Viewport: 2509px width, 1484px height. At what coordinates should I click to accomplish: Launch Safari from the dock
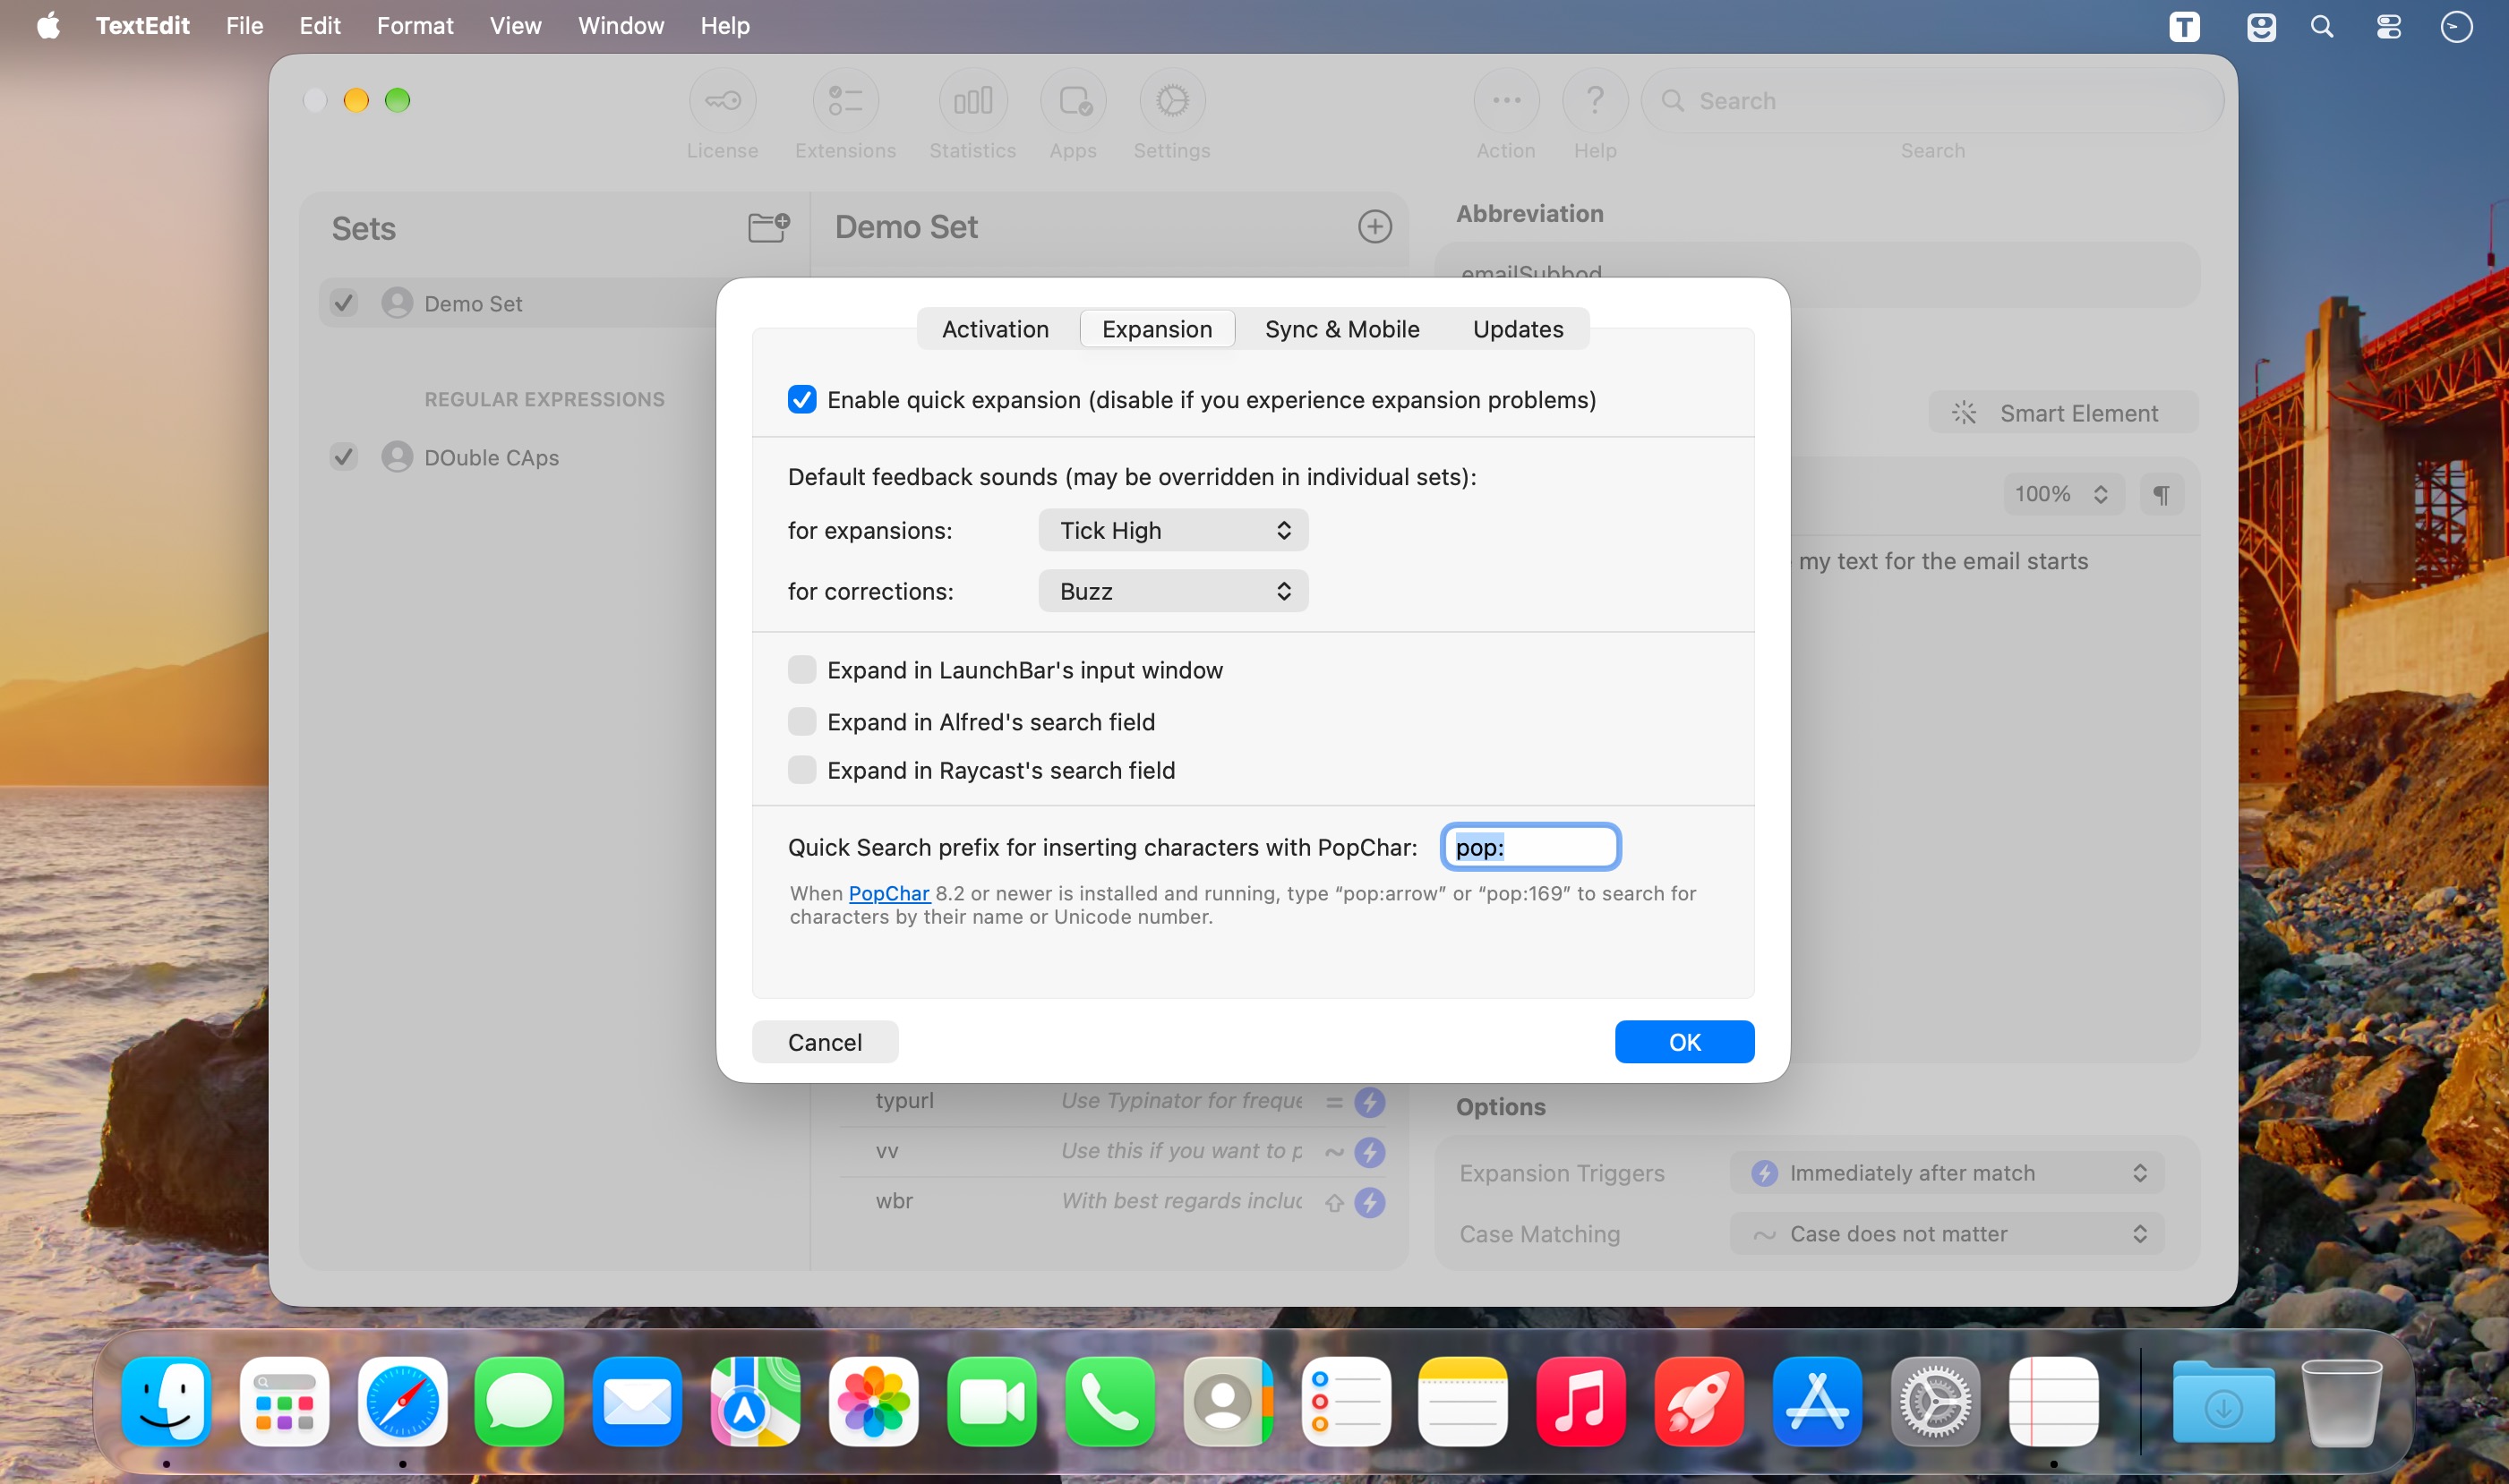[x=402, y=1401]
